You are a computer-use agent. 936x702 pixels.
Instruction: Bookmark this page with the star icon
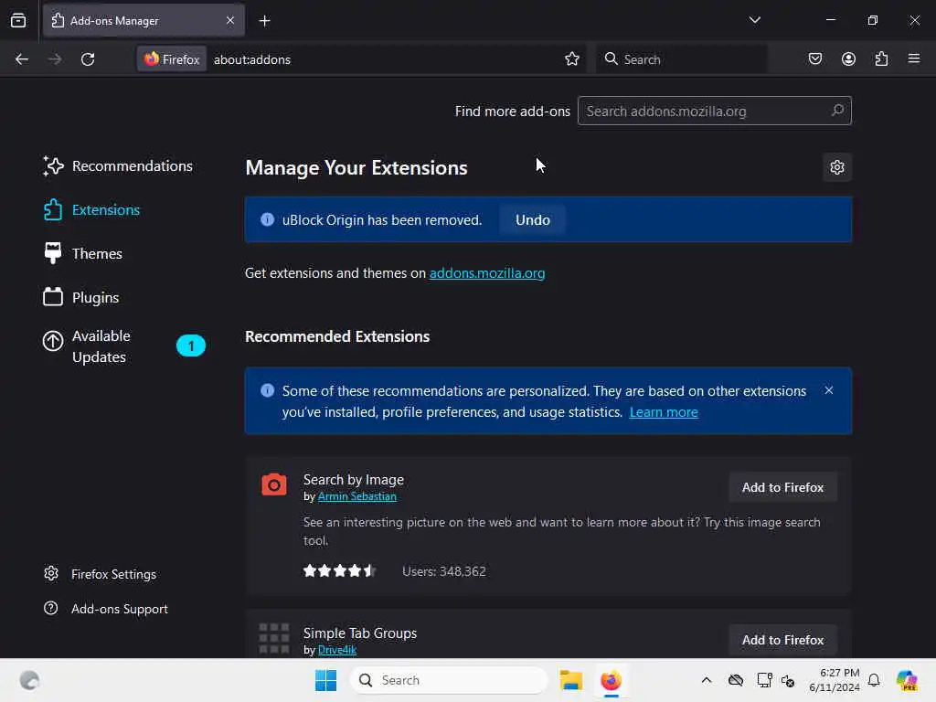coord(572,58)
